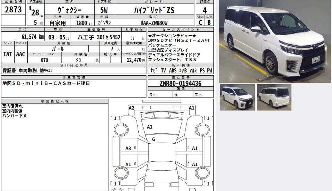Screen dimensions: 332x191
Task: Click the mileage 61,574 km
Action: [x=33, y=37]
